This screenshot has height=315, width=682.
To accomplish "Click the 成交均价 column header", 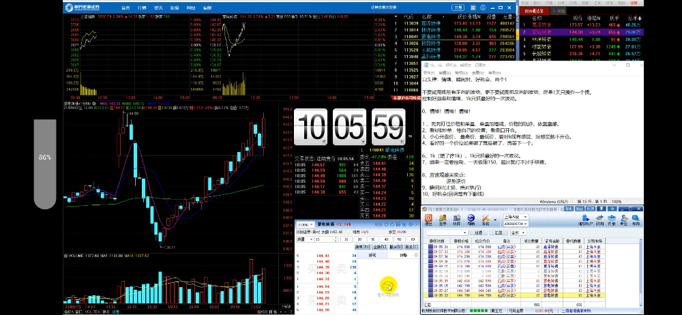I will pos(482,241).
